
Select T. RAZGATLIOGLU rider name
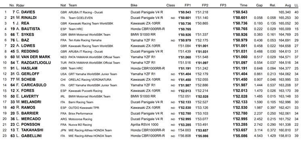tap(34, 63)
